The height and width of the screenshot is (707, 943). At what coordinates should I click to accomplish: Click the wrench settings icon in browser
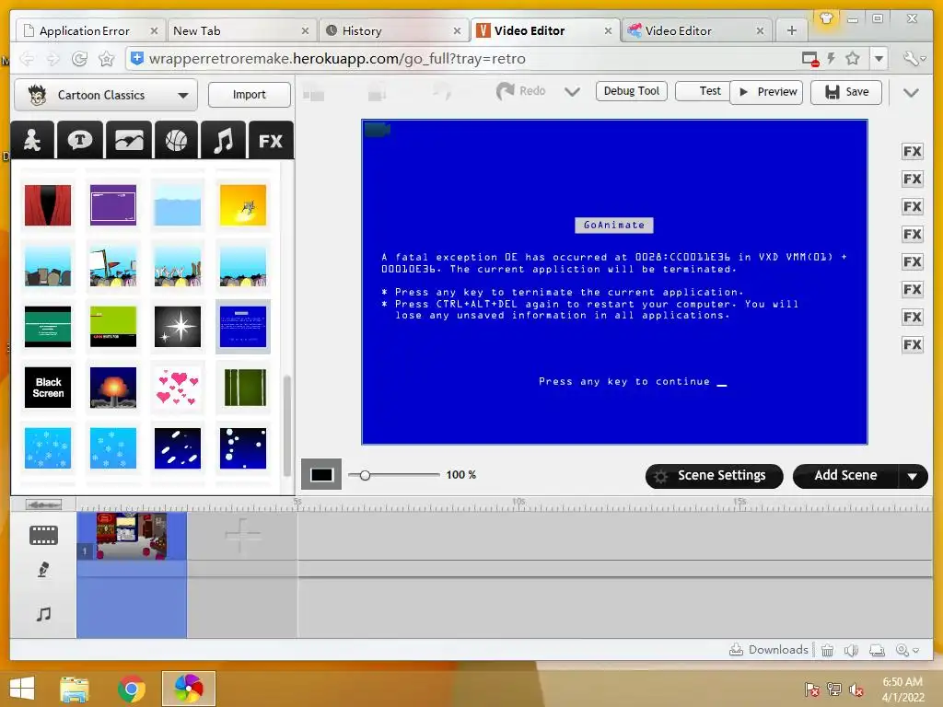point(912,58)
